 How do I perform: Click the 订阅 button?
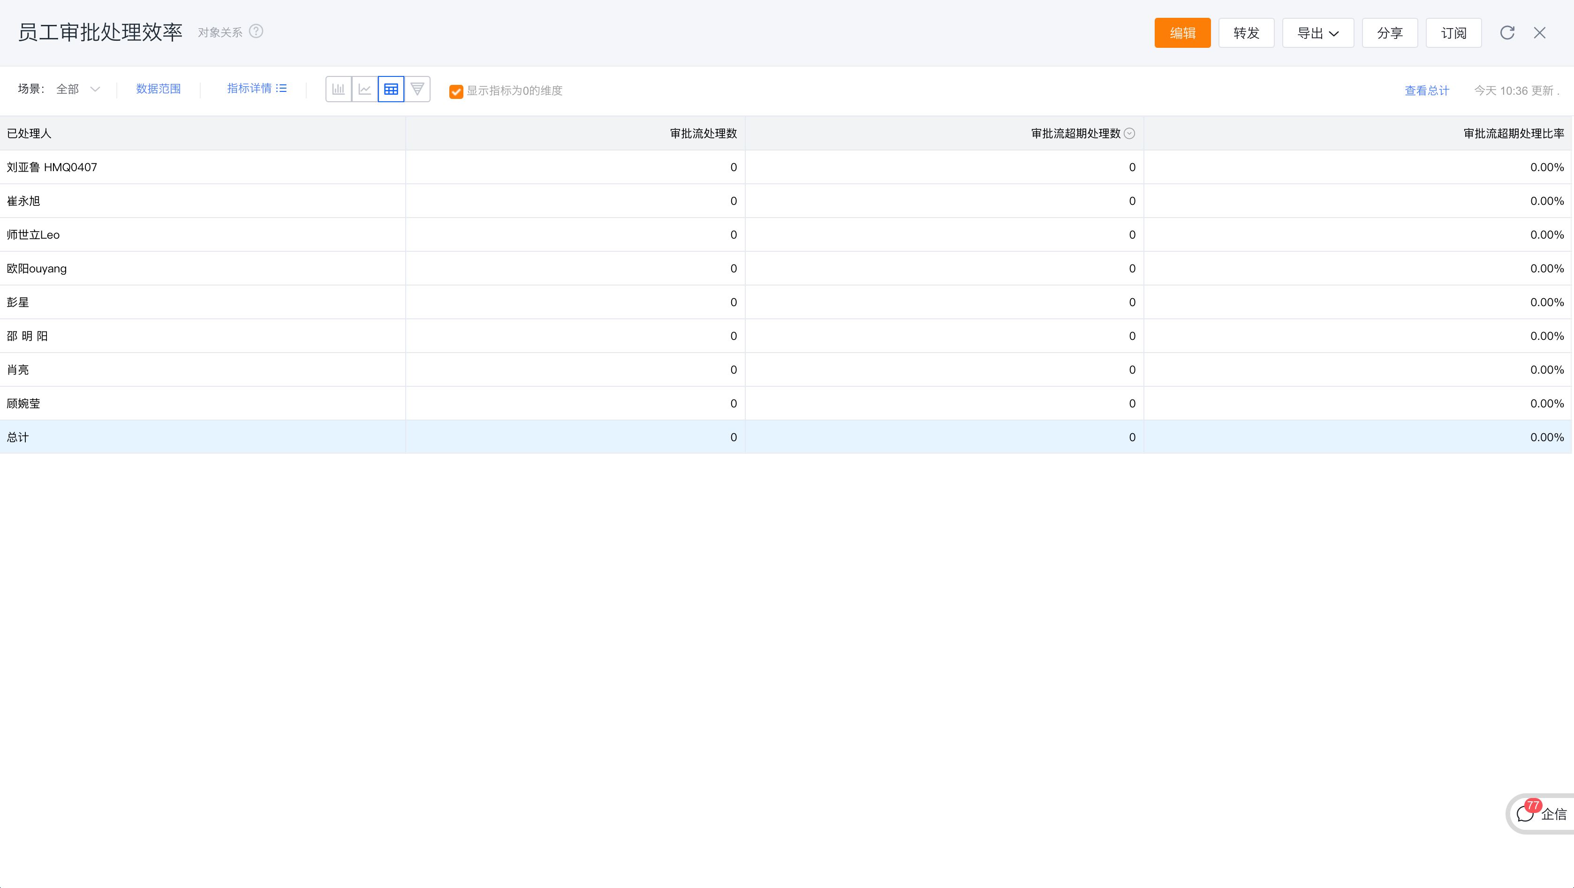tap(1453, 33)
